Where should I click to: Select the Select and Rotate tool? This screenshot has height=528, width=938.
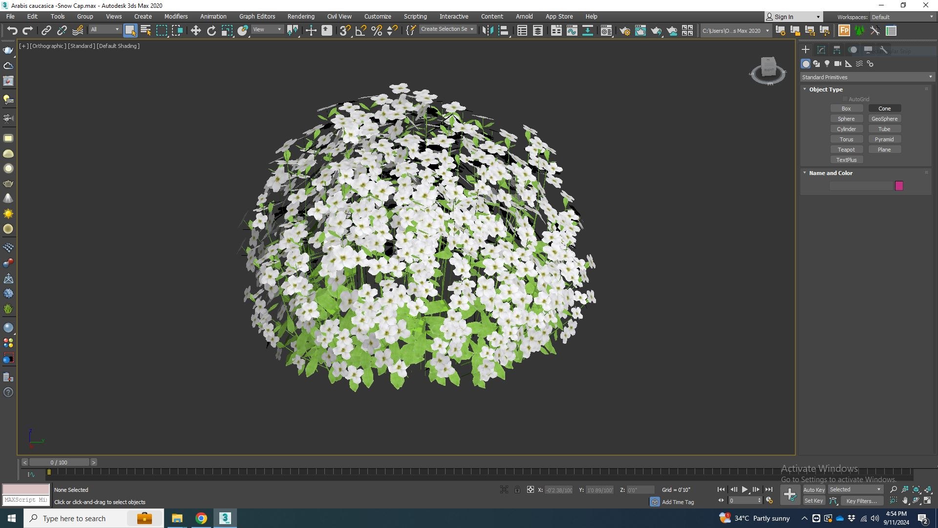(211, 31)
